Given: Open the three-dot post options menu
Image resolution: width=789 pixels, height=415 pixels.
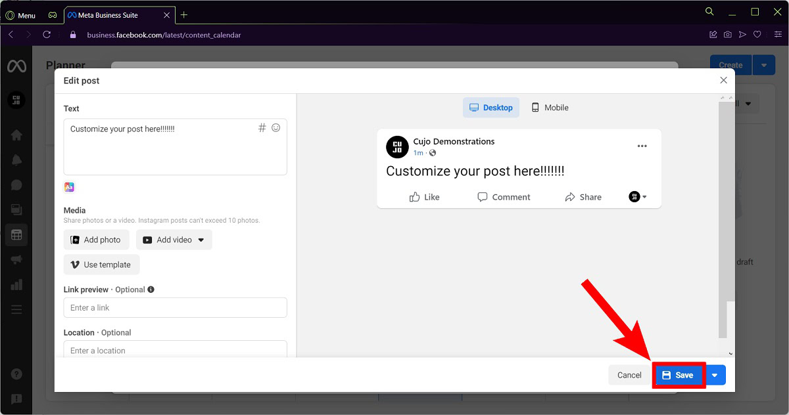Looking at the screenshot, I should coord(642,146).
